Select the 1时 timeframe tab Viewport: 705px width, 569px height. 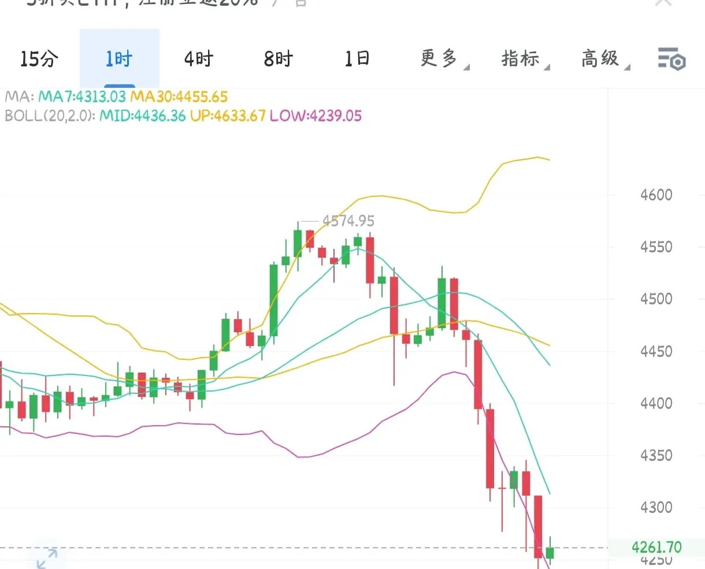(119, 58)
